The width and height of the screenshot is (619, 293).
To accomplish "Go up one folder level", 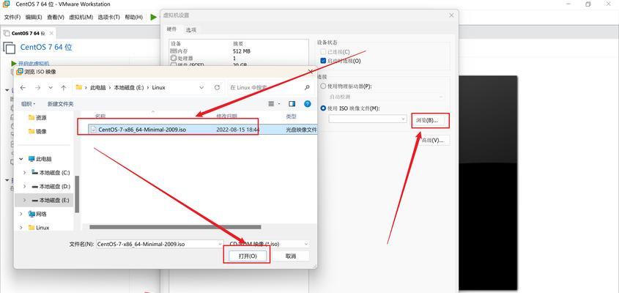I will tap(64, 88).
